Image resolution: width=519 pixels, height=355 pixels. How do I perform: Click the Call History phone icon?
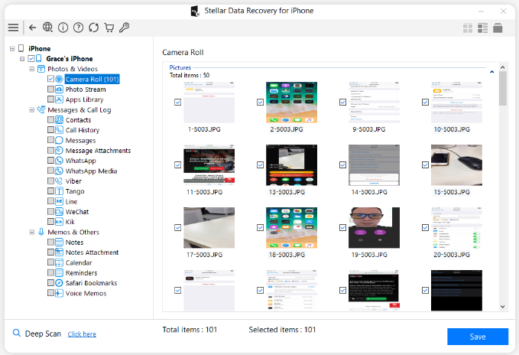[60, 130]
